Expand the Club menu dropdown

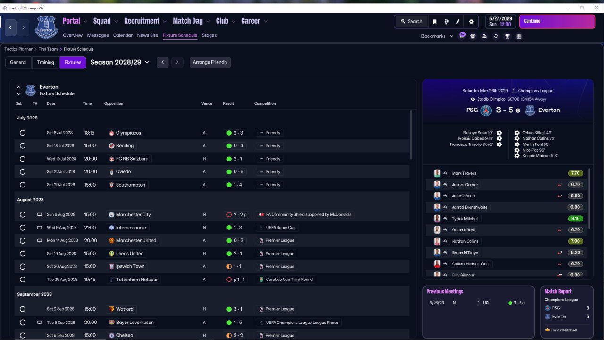233,21
